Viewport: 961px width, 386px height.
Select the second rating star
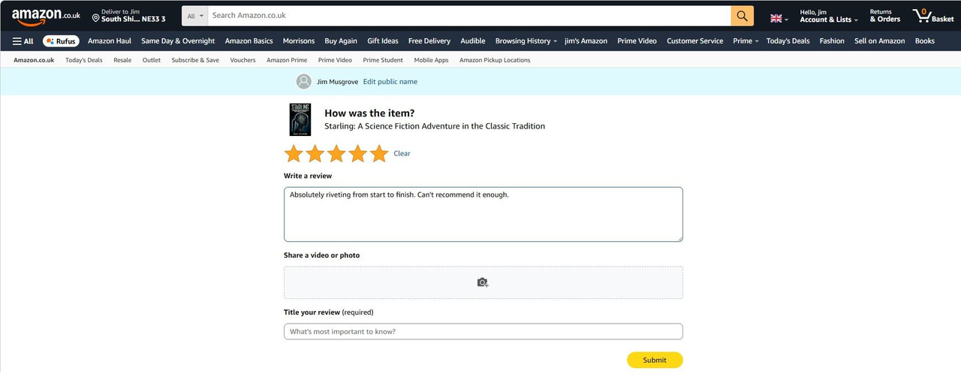point(315,154)
